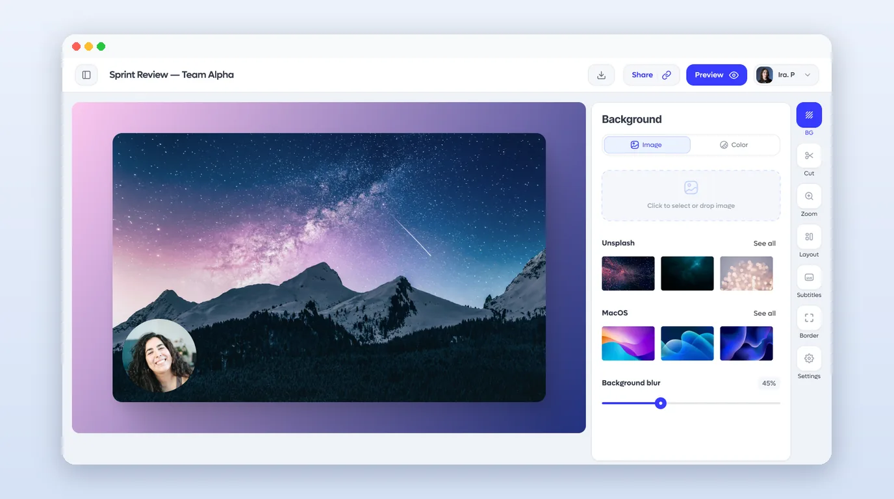Select the Border tool
The image size is (894, 499).
pos(809,318)
